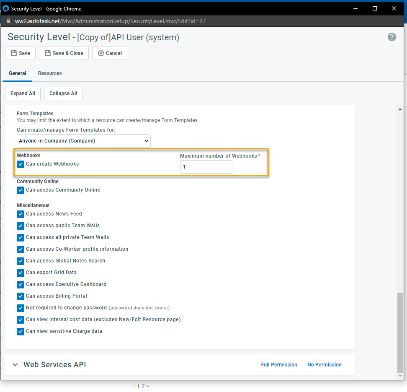
Task: Toggle Can access News Feed checkbox
Action: 21,214
